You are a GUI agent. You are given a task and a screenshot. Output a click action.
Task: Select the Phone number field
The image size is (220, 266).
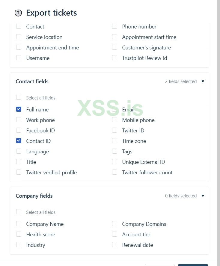[114, 26]
